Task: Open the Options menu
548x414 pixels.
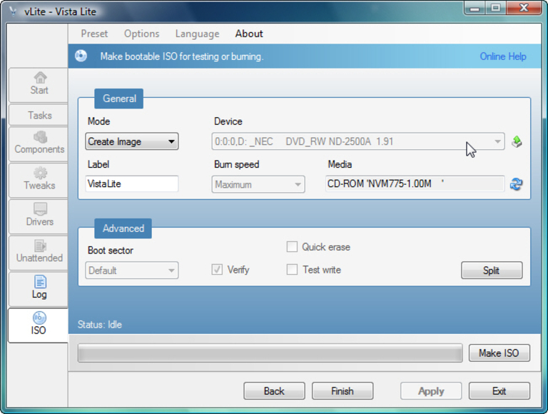Action: [141, 34]
